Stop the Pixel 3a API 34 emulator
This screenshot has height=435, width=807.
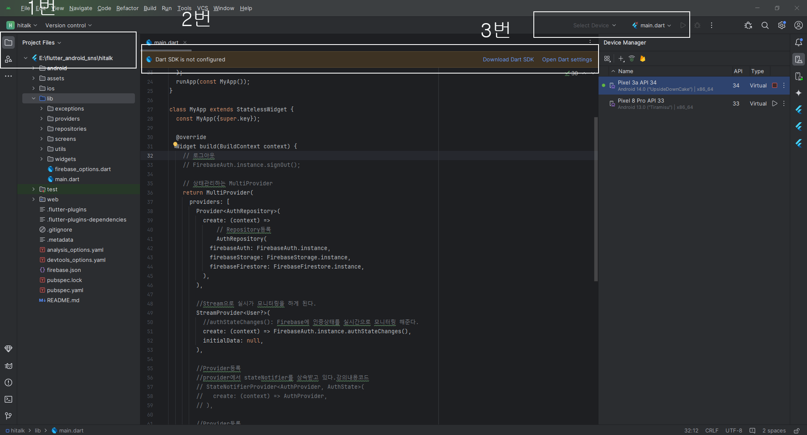(775, 85)
